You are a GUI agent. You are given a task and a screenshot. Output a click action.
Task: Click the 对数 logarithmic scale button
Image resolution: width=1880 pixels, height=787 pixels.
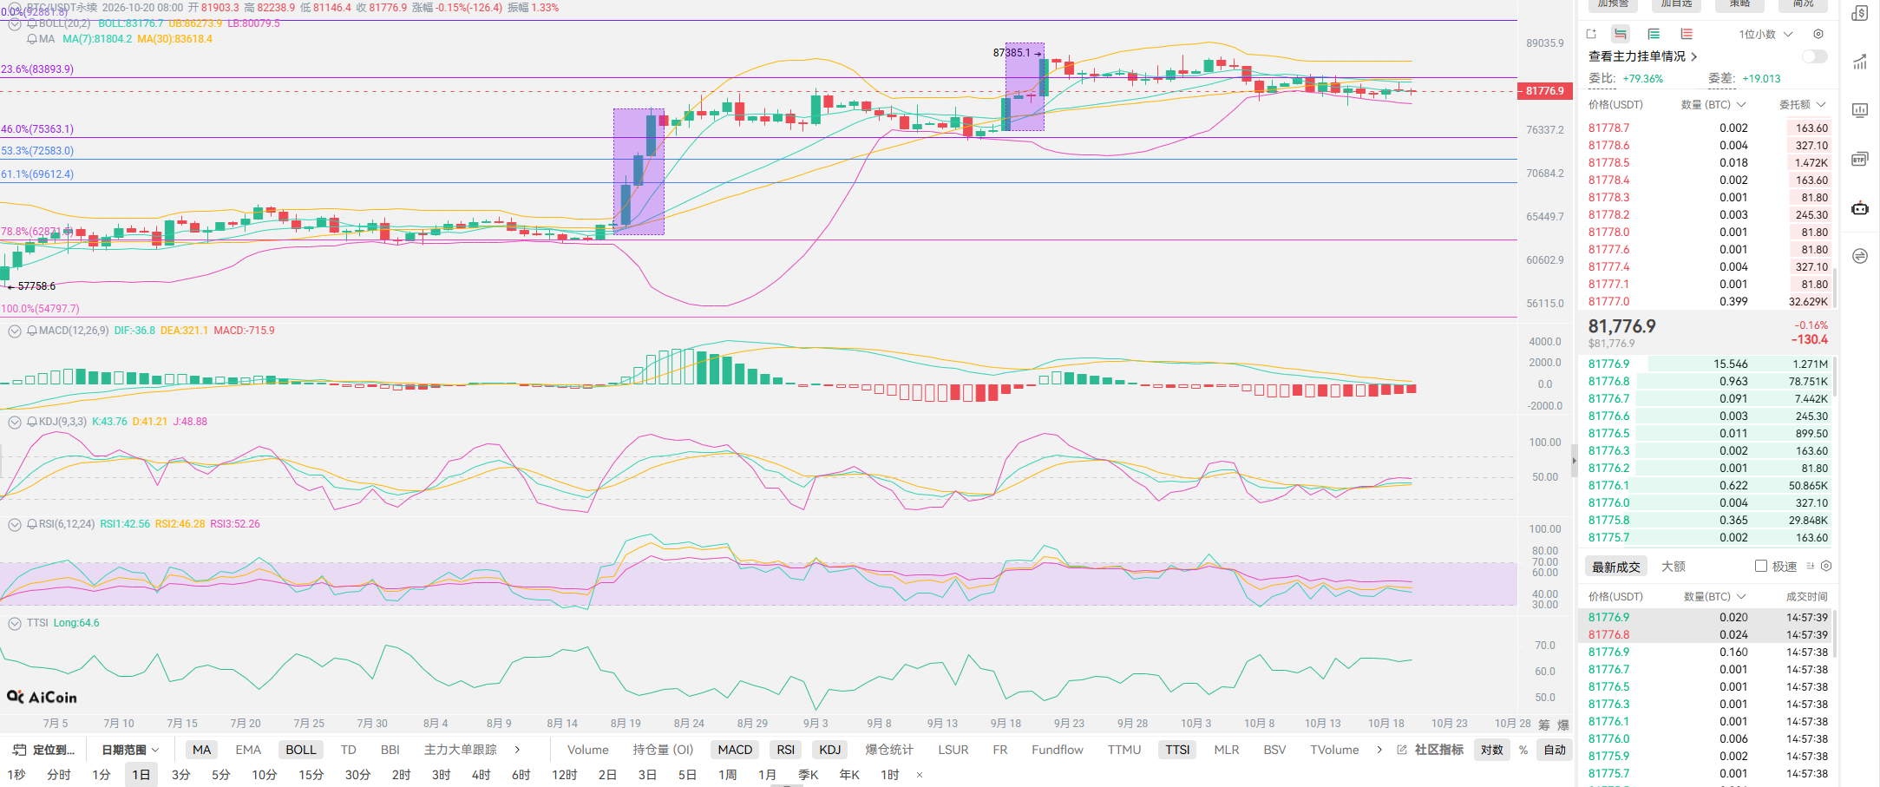[x=1492, y=750]
